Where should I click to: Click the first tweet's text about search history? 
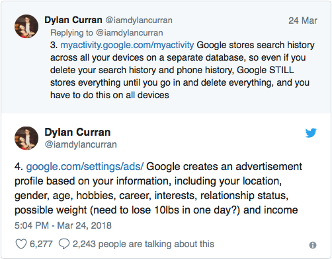point(183,70)
